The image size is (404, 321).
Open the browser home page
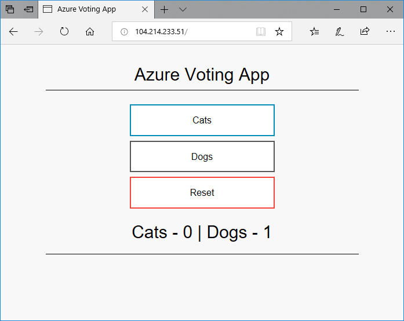click(90, 32)
